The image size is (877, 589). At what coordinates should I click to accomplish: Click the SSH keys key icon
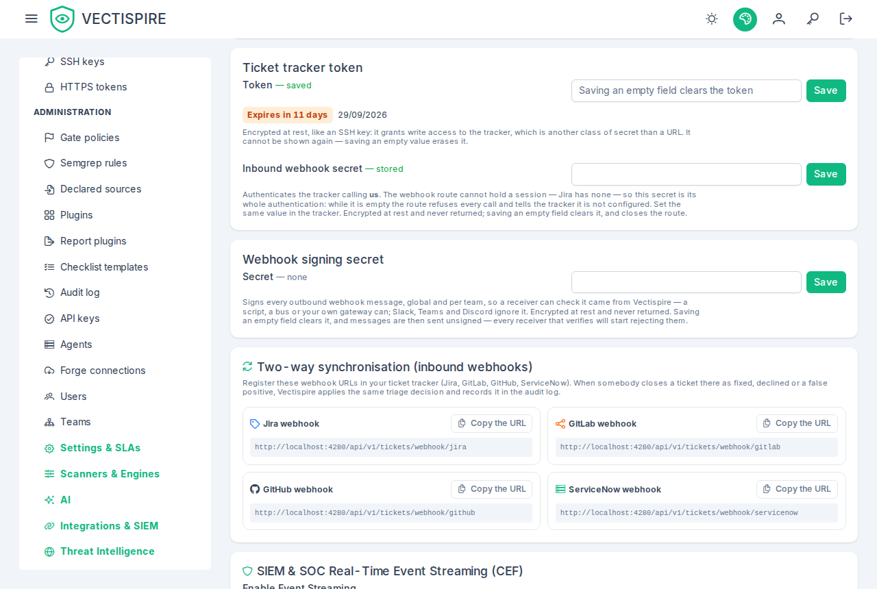pos(49,62)
